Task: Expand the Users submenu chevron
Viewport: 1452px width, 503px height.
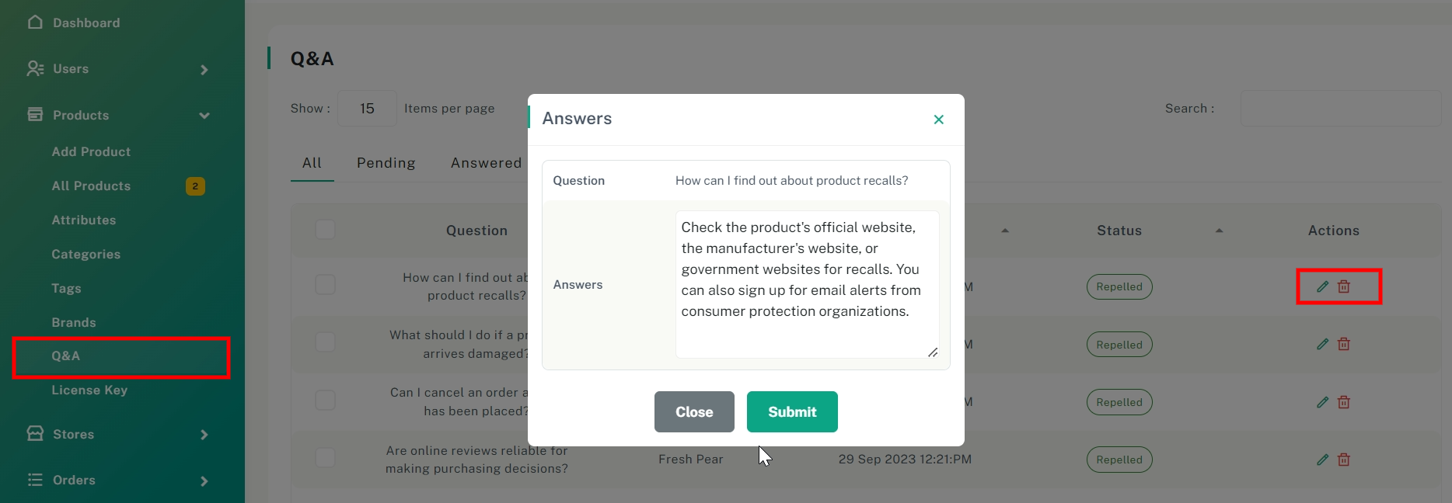Action: click(204, 70)
